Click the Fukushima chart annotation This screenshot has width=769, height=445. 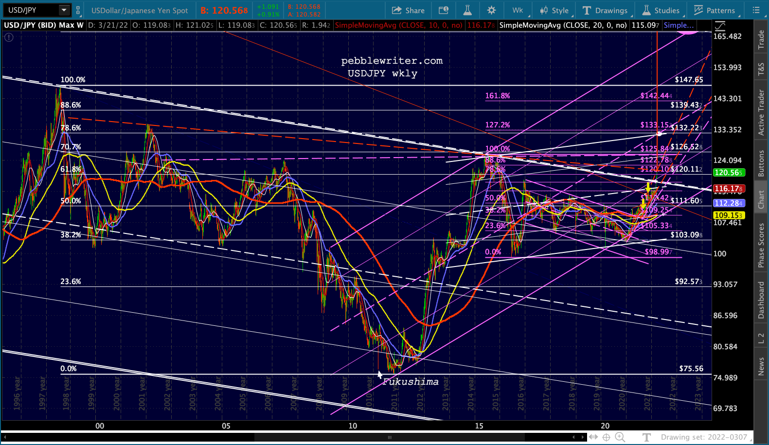point(411,382)
